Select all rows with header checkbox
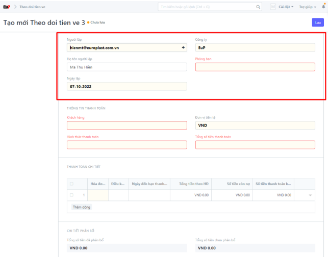This screenshot has height=257, width=328. click(x=71, y=184)
